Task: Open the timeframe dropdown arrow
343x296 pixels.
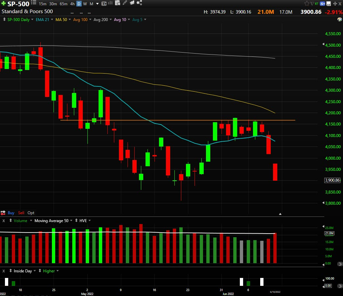Action: pos(97,4)
